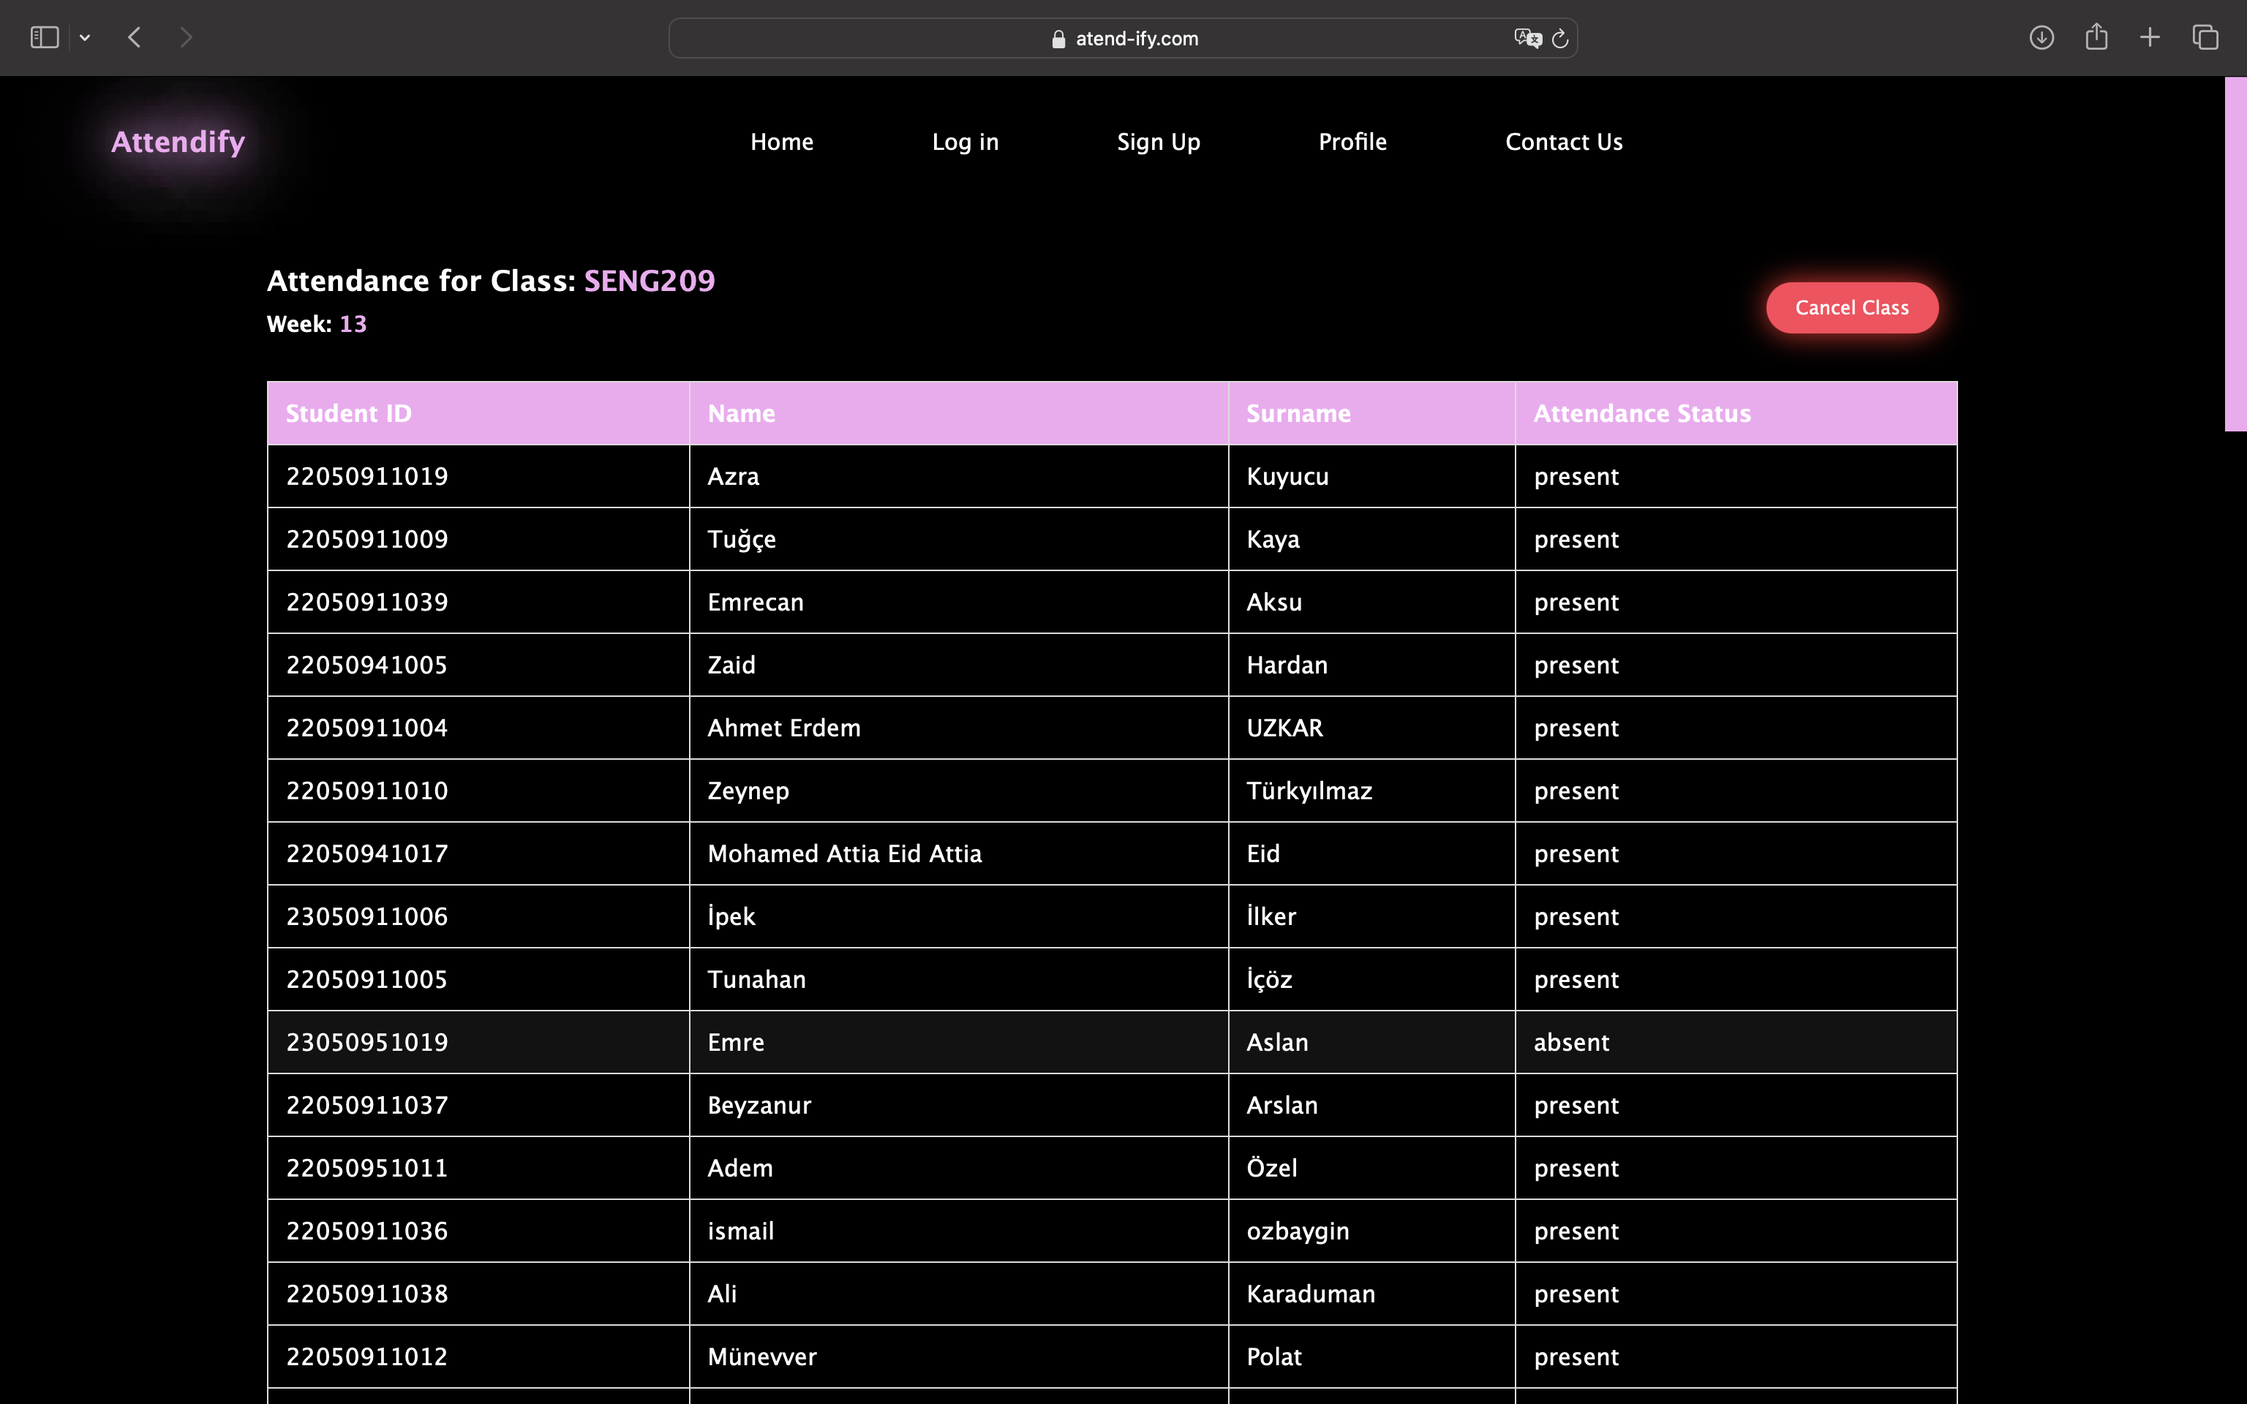2247x1404 pixels.
Task: Click the surname Karaduman
Action: click(x=1311, y=1294)
